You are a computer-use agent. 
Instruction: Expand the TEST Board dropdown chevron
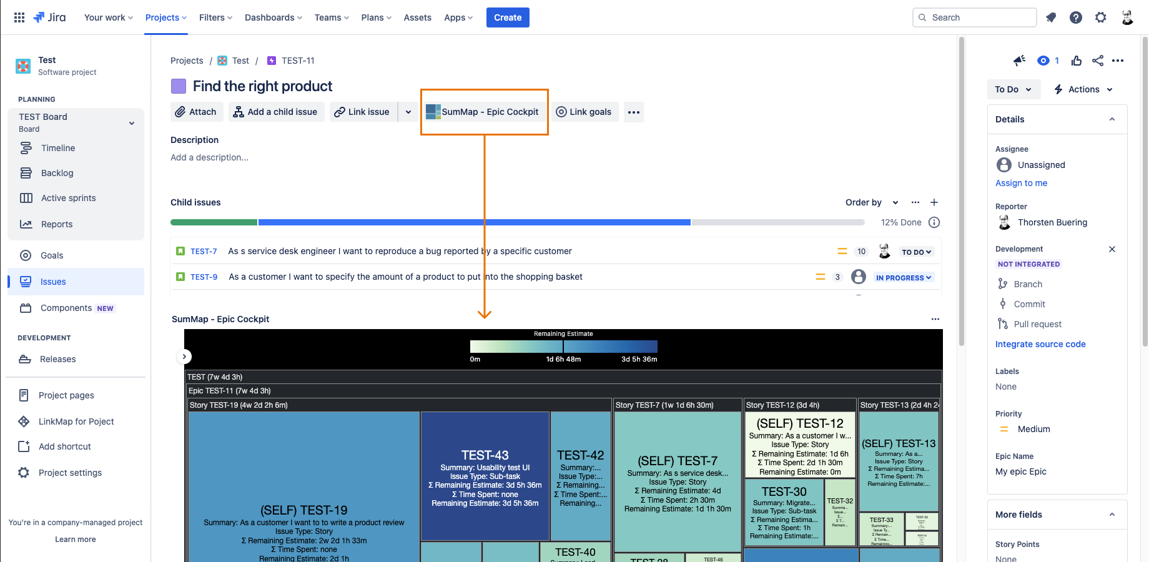[x=132, y=123]
